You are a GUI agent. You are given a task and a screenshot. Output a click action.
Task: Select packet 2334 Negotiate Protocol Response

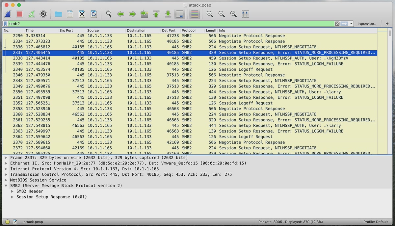coord(190,41)
